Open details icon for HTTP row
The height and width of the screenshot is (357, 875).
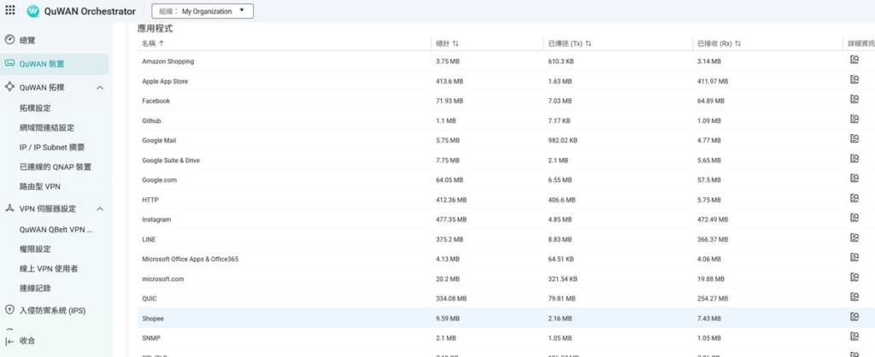tap(854, 199)
